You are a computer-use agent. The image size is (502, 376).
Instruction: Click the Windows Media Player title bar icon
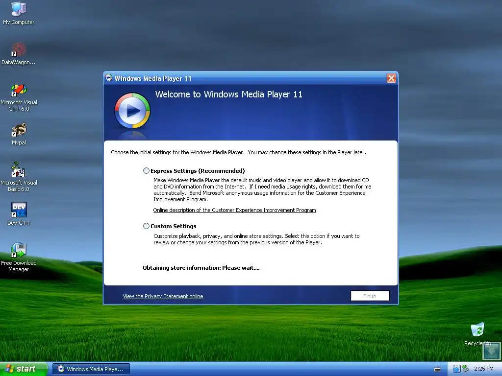click(109, 78)
